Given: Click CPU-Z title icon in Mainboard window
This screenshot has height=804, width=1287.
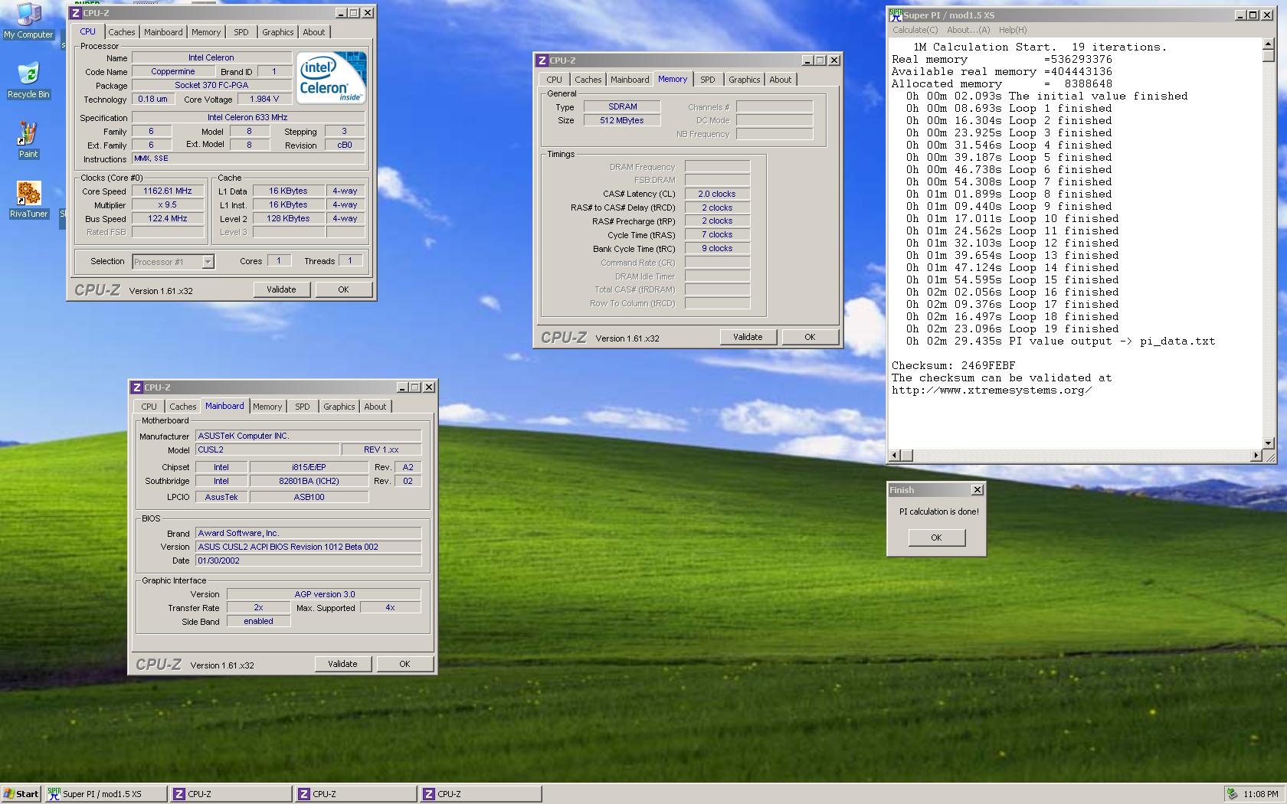Looking at the screenshot, I should (x=137, y=387).
